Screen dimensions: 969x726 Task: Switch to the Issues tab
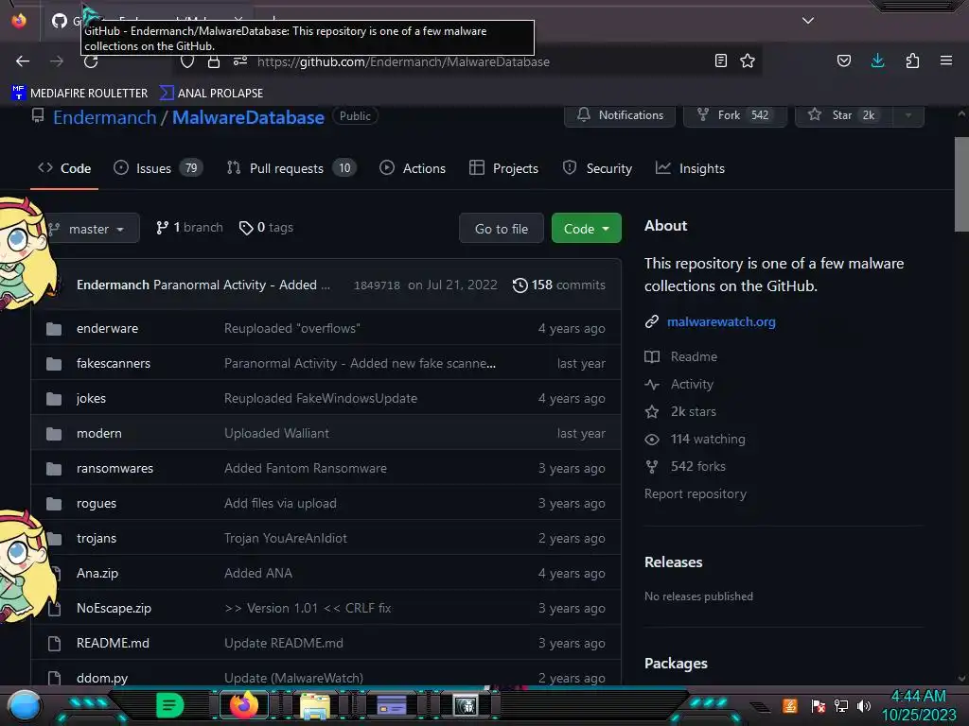point(158,168)
